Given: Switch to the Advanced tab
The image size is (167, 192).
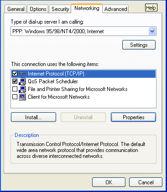Looking at the screenshot, I should tap(115, 9).
